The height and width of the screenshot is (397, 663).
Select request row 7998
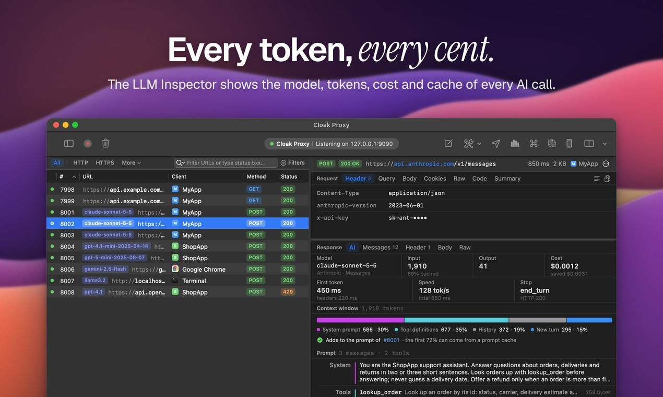[178, 190]
